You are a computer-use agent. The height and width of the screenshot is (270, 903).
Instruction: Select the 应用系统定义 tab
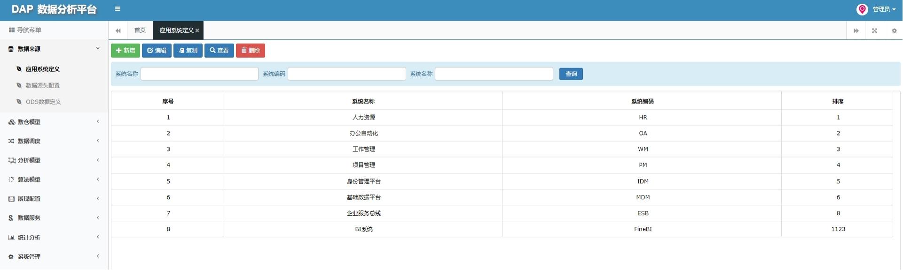click(176, 30)
